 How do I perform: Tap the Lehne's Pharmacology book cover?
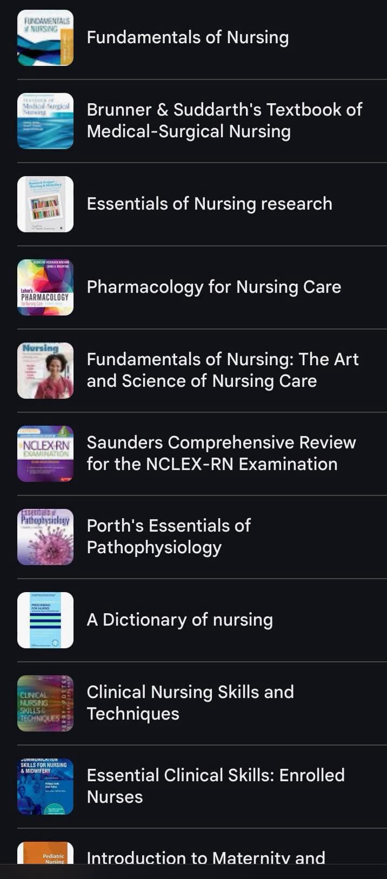45,287
